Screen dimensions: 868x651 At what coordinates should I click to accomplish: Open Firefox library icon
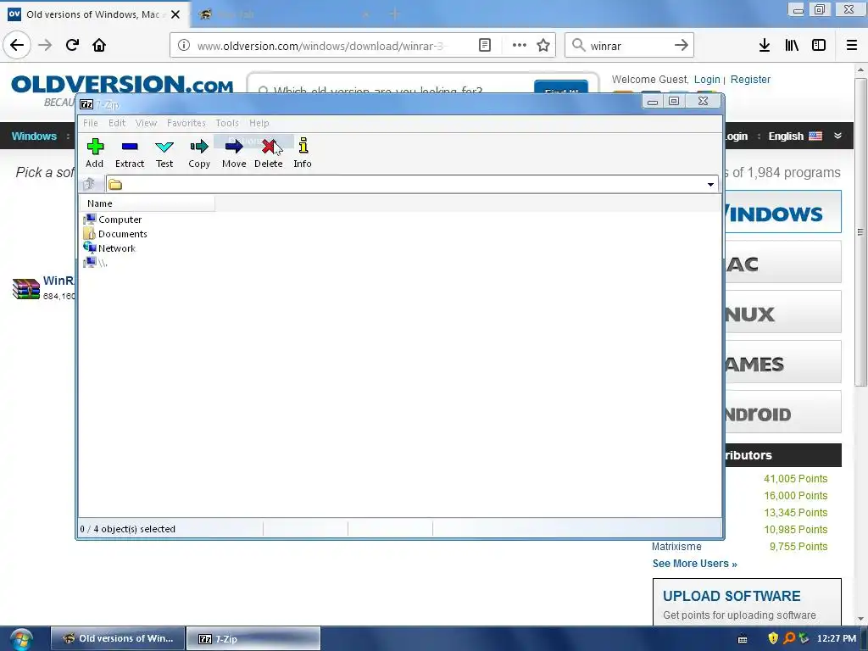[792, 46]
